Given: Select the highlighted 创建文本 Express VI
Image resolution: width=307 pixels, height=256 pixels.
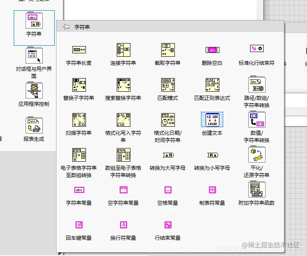Looking at the screenshot, I should point(212,119).
